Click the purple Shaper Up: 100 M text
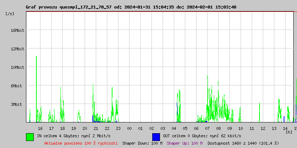This screenshot has height=148, width=297. 185,143
